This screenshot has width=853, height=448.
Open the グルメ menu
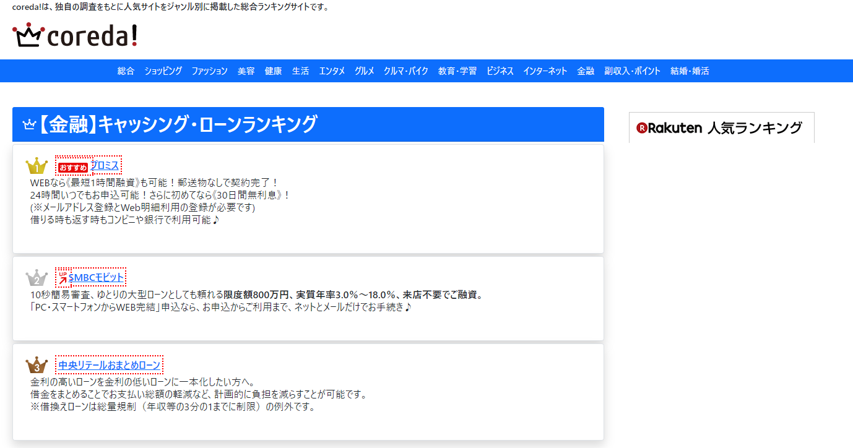click(x=364, y=71)
